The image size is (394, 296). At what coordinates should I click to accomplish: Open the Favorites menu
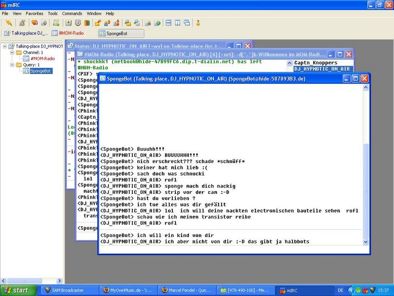(x=35, y=13)
